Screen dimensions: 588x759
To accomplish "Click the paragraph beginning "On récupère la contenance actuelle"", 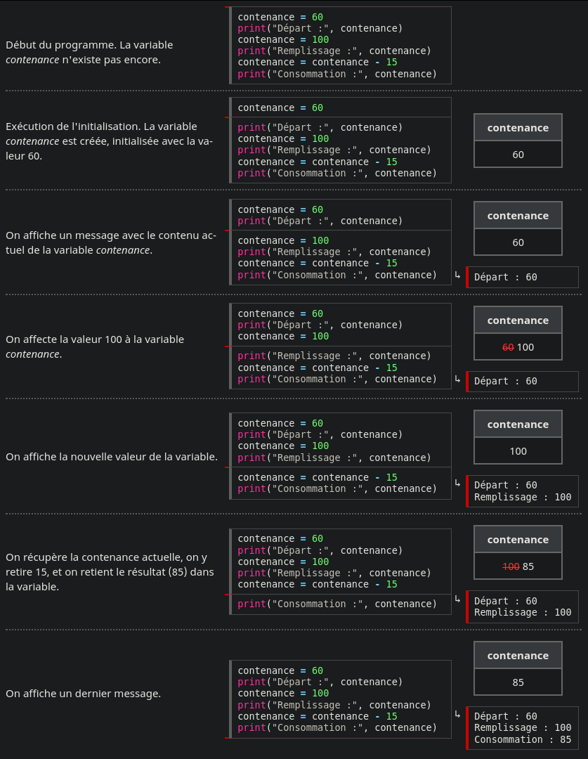I will (x=110, y=571).
